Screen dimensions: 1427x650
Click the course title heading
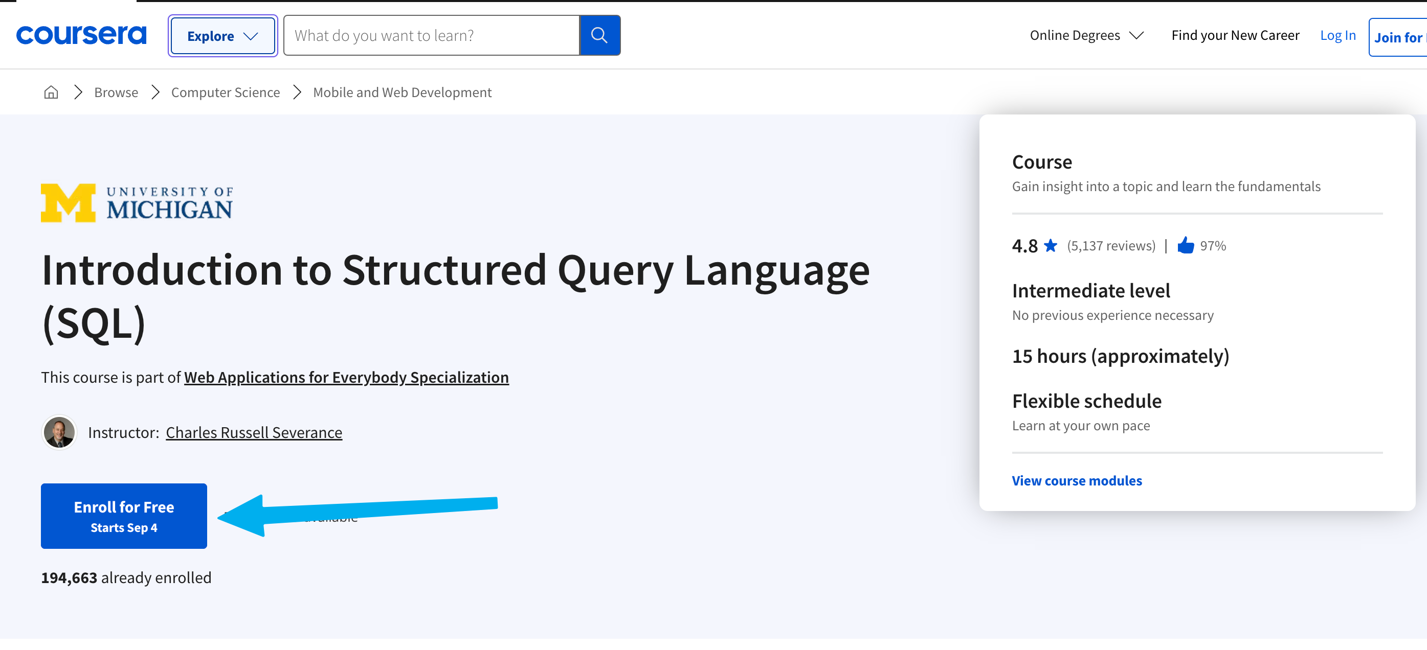tap(455, 297)
